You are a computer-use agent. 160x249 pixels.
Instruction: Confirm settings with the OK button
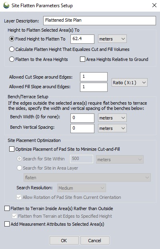click(64, 241)
